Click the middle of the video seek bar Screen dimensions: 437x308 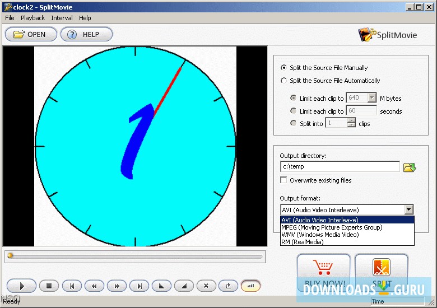(135, 256)
